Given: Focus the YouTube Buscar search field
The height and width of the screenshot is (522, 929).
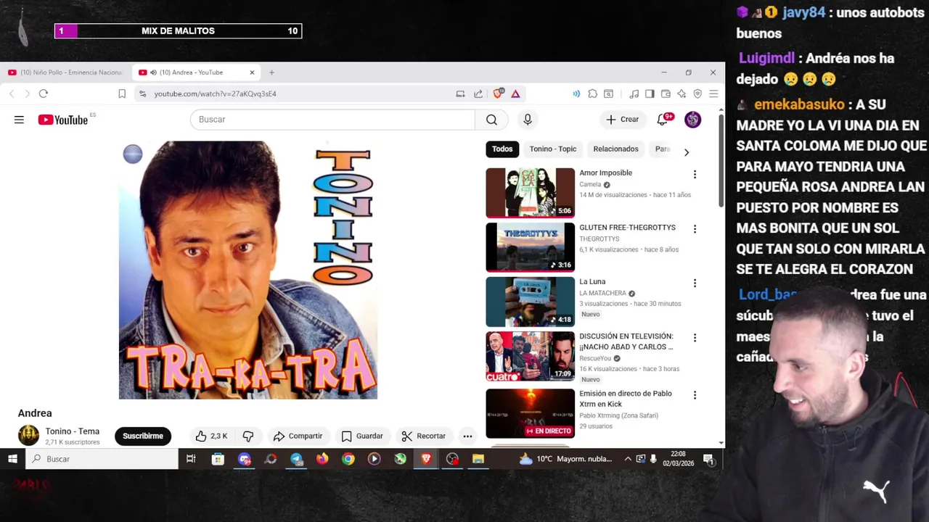Looking at the screenshot, I should (x=332, y=120).
